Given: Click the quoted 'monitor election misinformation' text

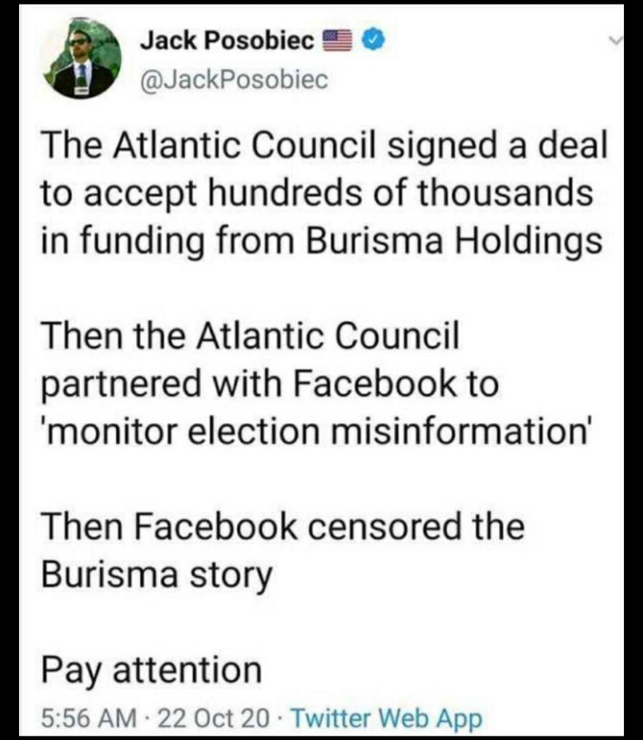Looking at the screenshot, I should coord(316,431).
